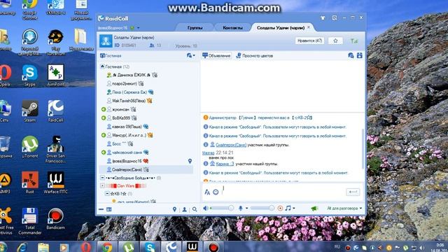Switch to the Группы tab
Screen dimensions: 448x252
tap(195, 28)
